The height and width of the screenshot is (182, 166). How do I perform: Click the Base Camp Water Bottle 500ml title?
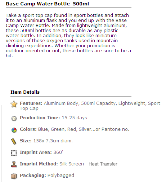48,4
